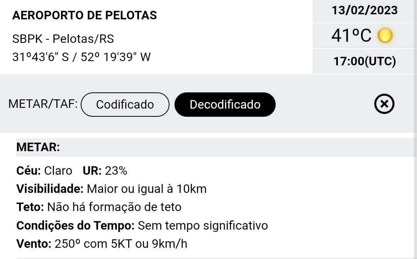The image size is (417, 259).
Task: Click the 17:00(UTC) time box
Action: pyautogui.click(x=364, y=61)
